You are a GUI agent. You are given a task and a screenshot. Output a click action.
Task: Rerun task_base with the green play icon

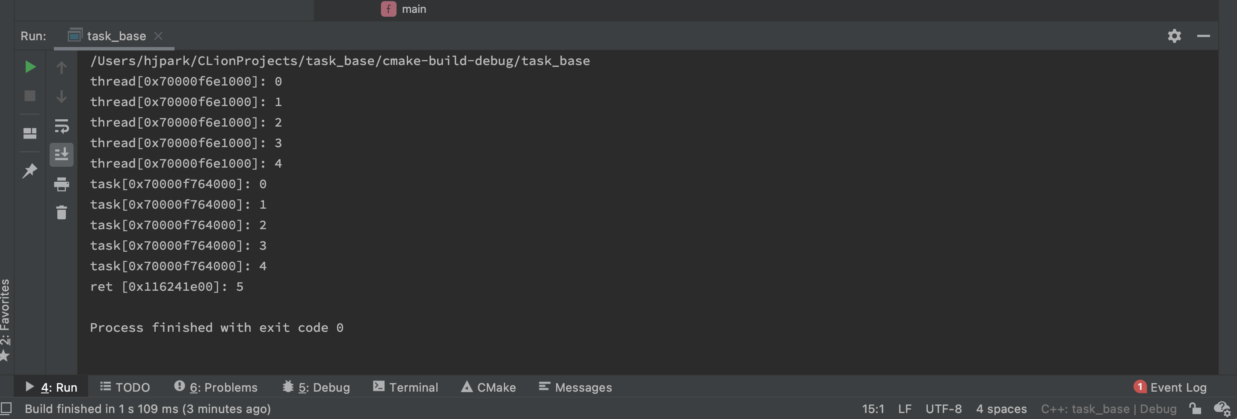pos(30,67)
